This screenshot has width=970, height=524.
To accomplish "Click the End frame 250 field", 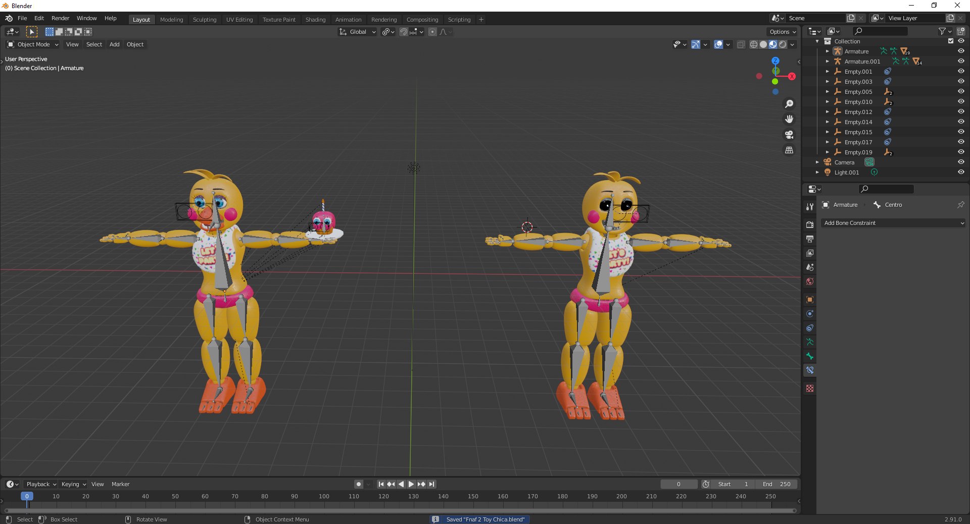I will click(777, 484).
